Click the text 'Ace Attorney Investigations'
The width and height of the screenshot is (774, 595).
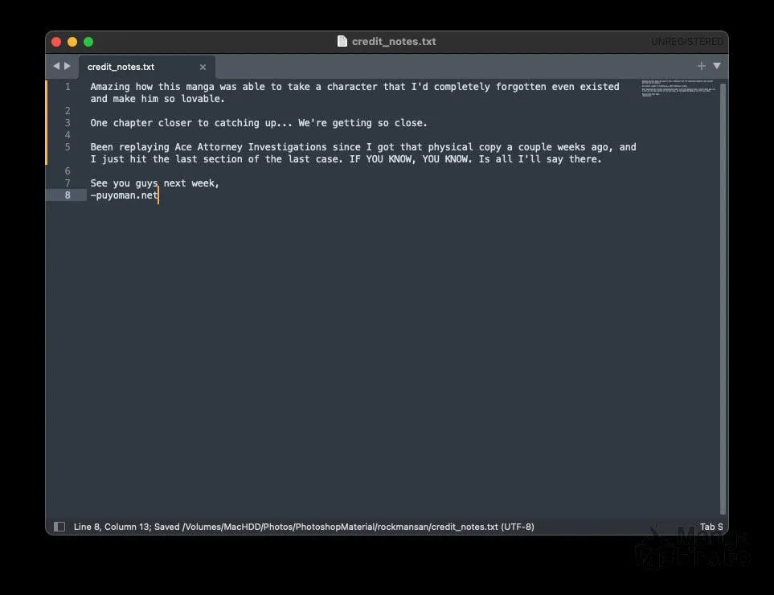(250, 147)
